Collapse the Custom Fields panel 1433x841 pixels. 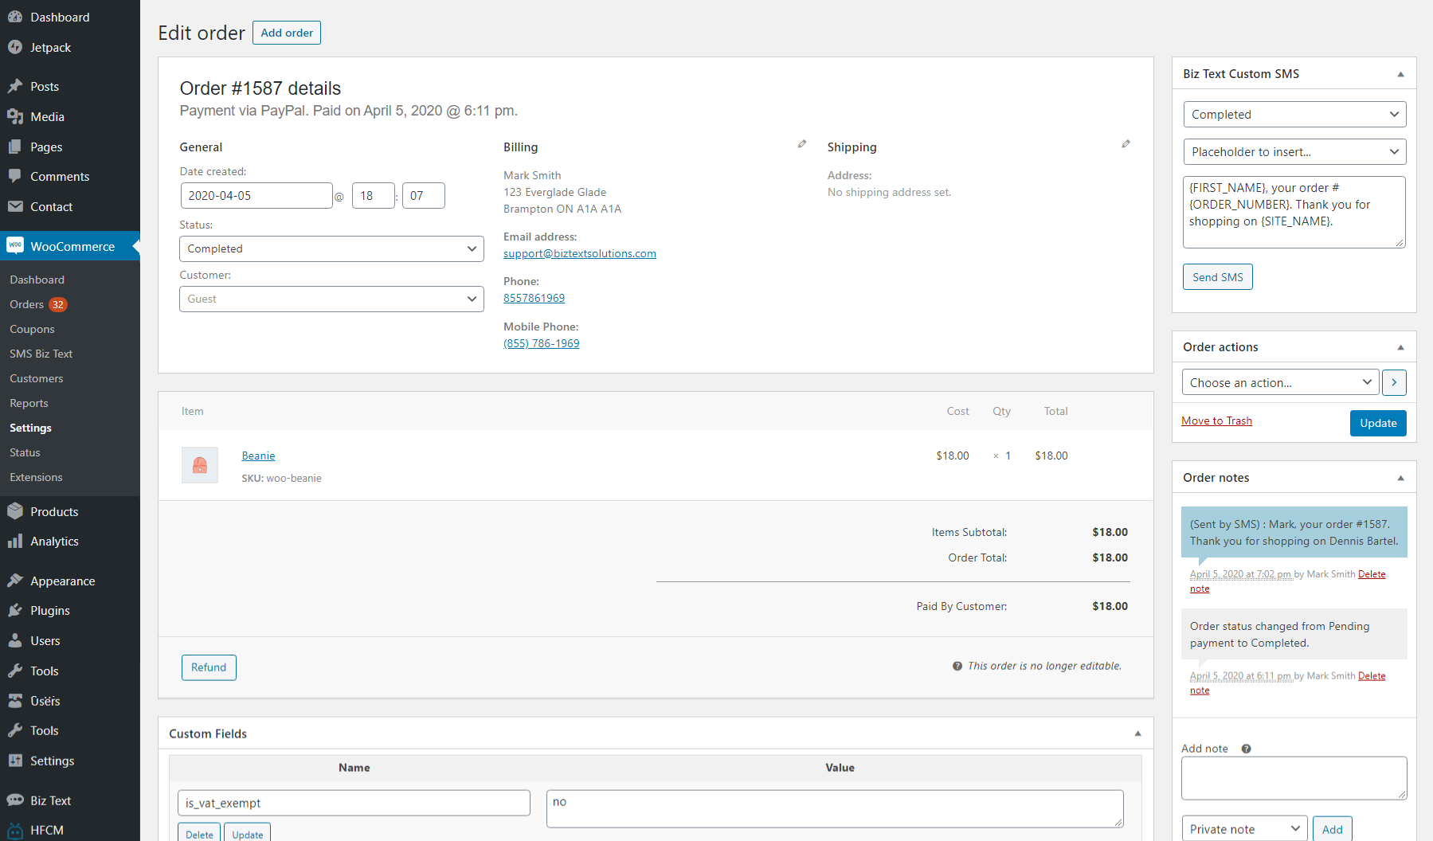pyautogui.click(x=1137, y=733)
